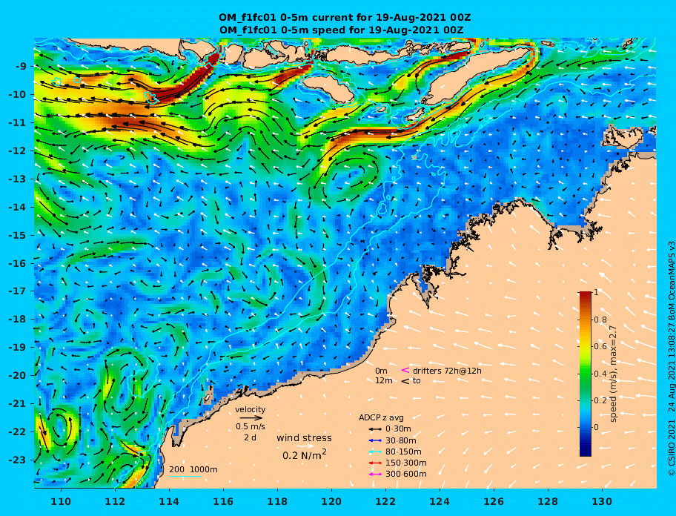Click the colorbar tick label '0.8'

pos(600,320)
